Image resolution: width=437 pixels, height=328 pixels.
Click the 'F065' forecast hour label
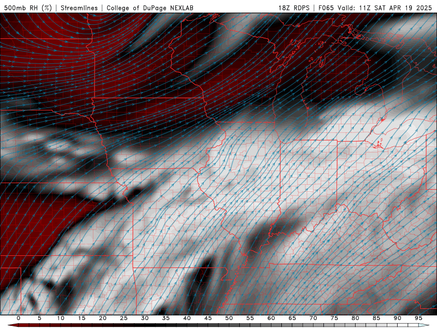click(326, 8)
